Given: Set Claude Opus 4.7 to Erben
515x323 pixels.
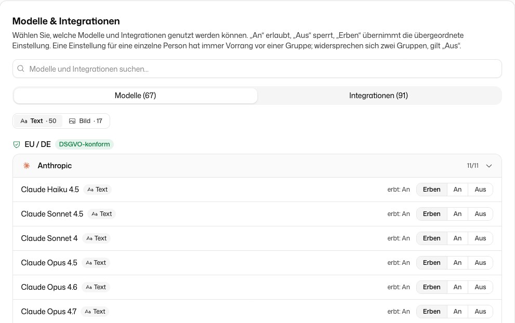Looking at the screenshot, I should (431, 312).
